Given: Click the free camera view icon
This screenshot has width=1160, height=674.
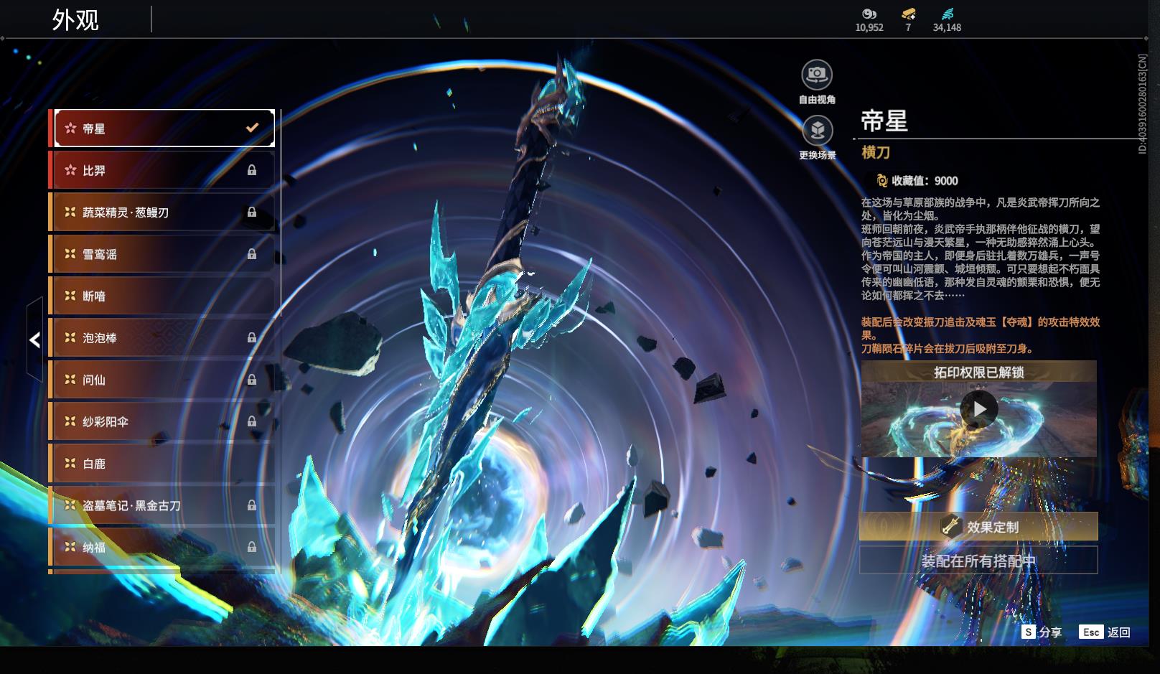Looking at the screenshot, I should [x=816, y=74].
